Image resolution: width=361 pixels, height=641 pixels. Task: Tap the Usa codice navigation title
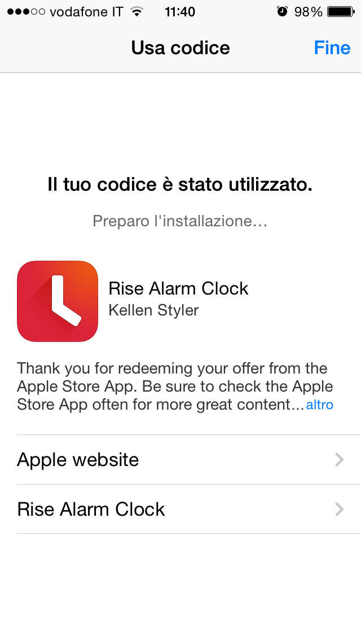click(180, 48)
